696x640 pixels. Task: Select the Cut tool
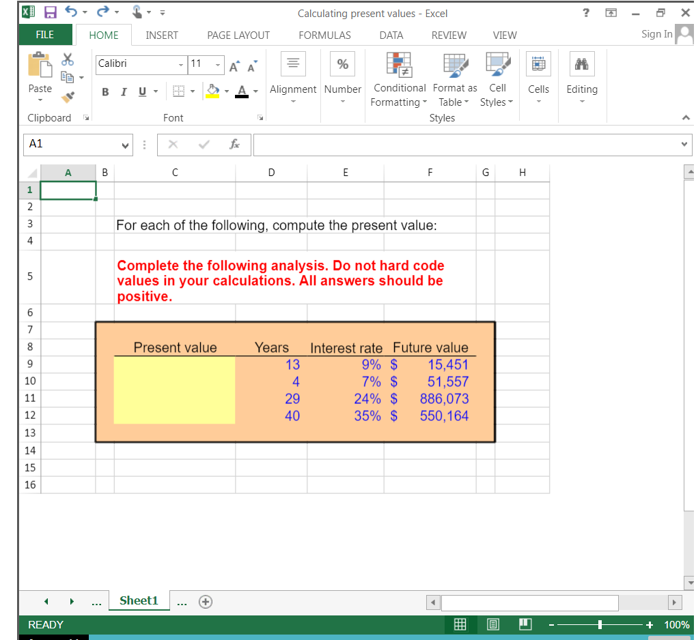[x=66, y=59]
